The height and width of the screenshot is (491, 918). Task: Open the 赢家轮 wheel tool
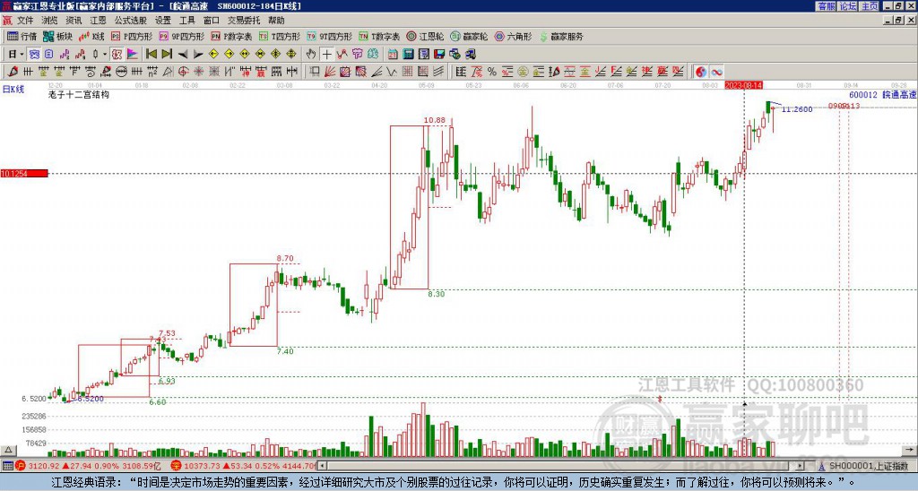pyautogui.click(x=469, y=36)
